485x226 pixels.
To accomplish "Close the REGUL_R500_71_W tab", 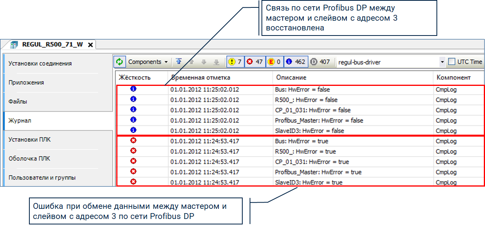I will coord(90,45).
